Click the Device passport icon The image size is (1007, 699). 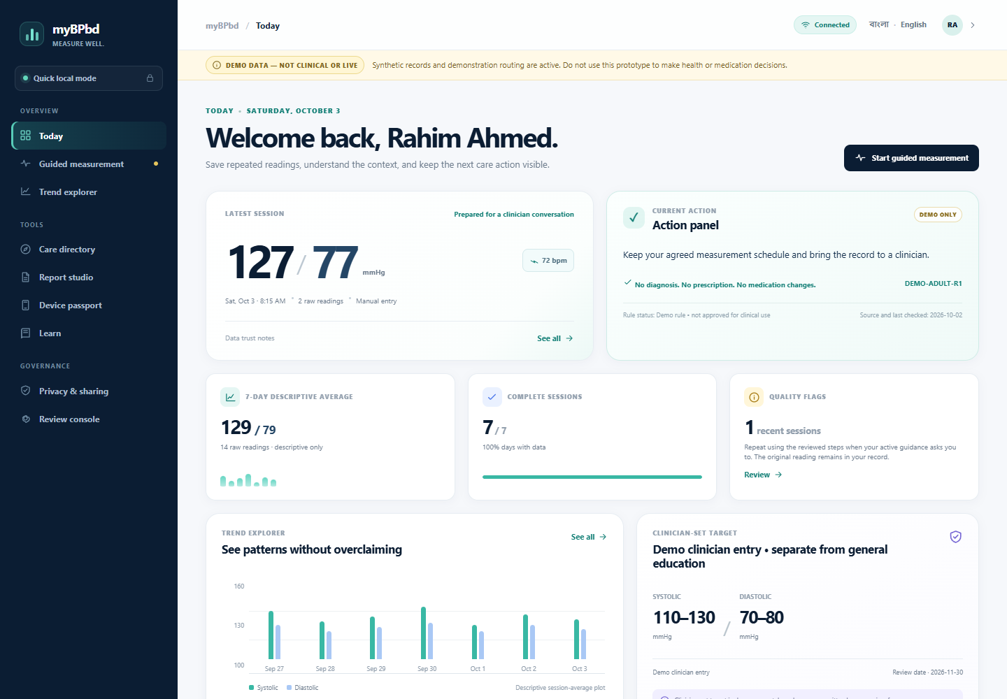click(26, 305)
